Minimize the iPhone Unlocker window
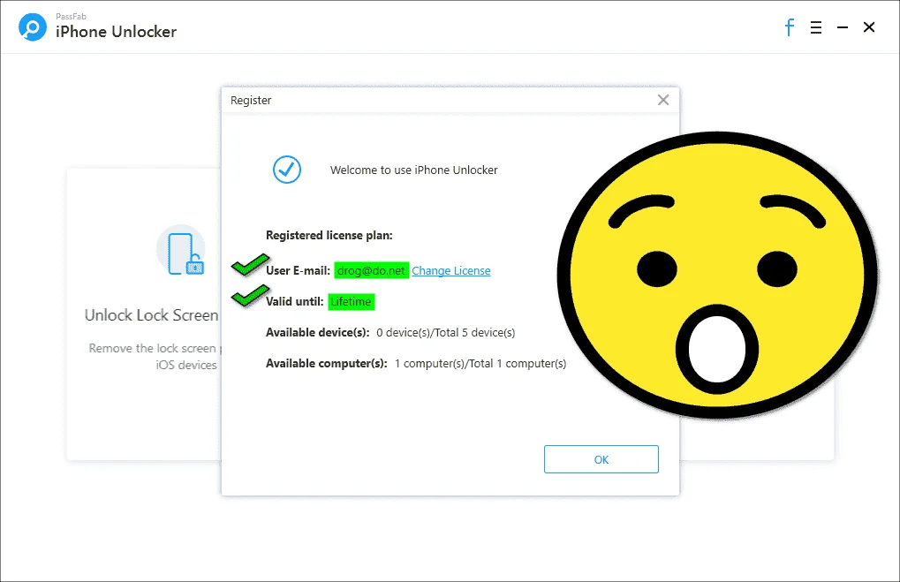 tap(842, 27)
